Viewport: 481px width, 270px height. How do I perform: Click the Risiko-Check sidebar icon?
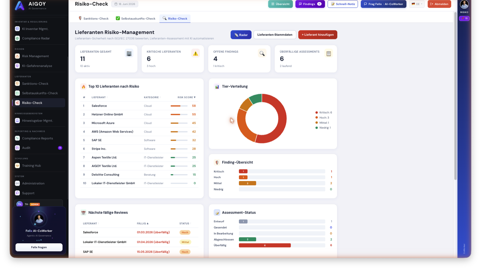pyautogui.click(x=17, y=103)
